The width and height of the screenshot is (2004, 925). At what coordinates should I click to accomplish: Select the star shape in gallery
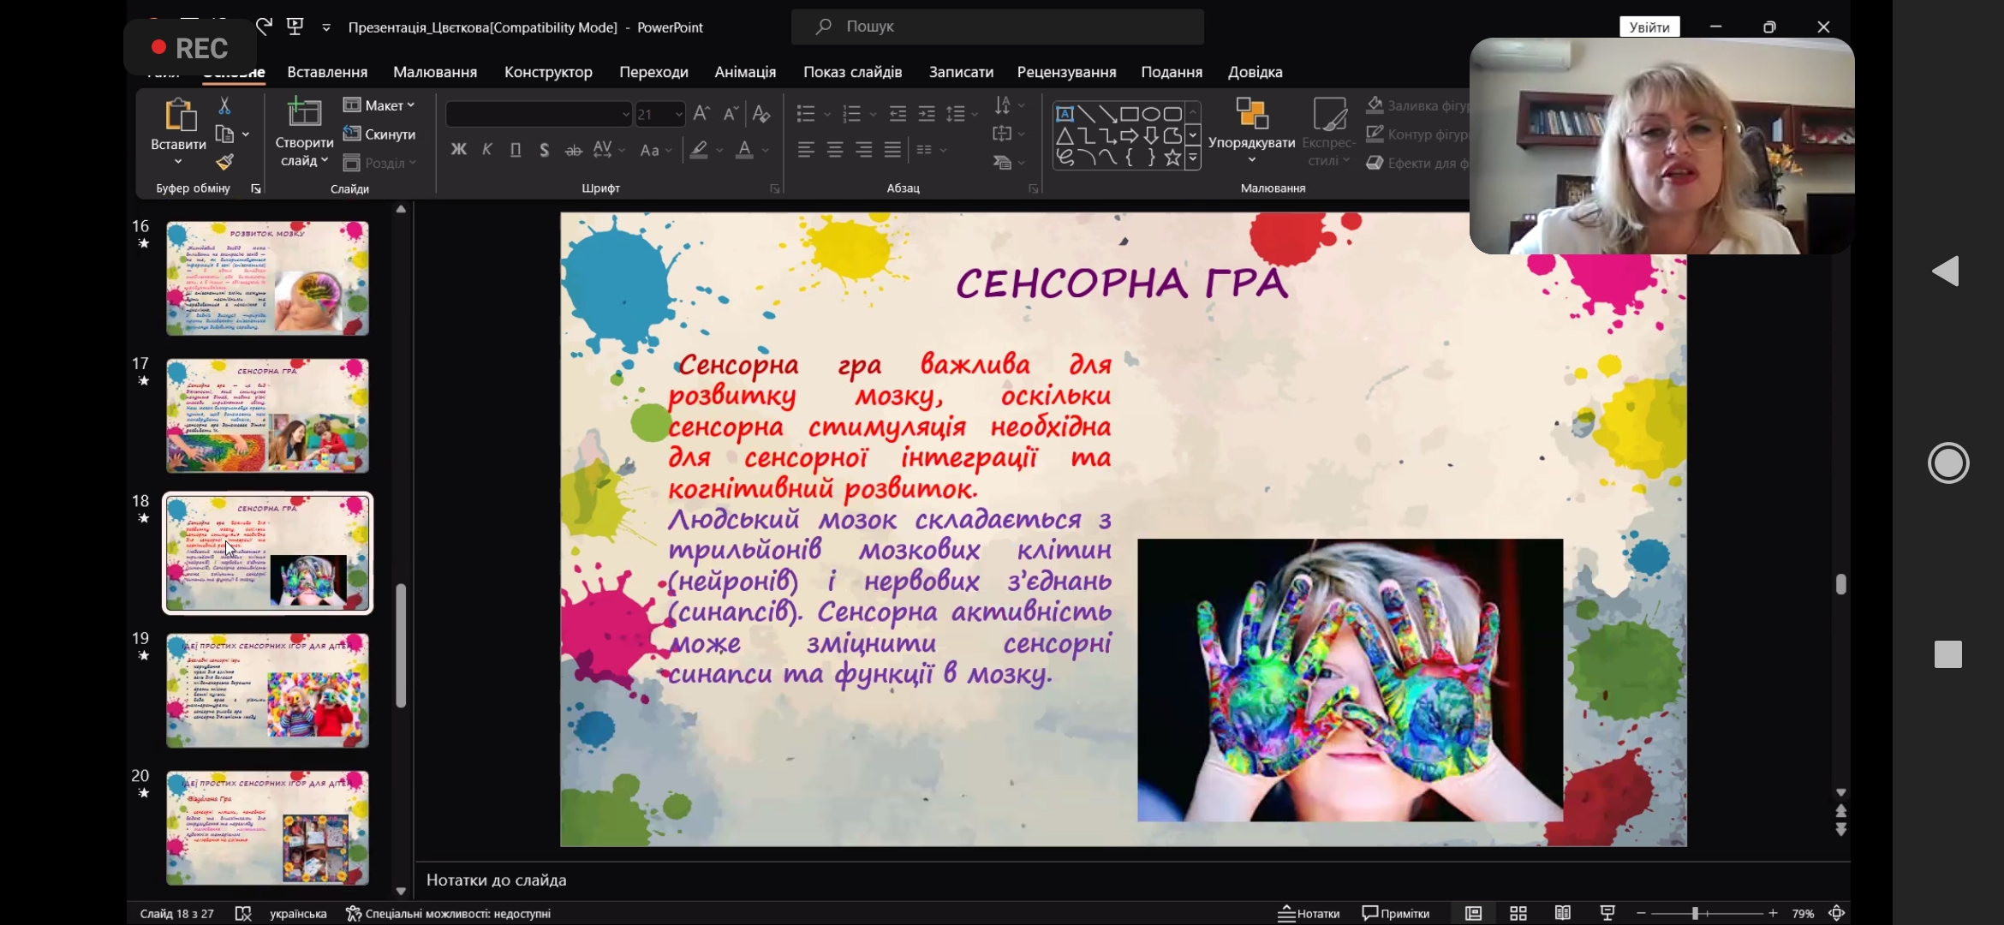point(1172,158)
